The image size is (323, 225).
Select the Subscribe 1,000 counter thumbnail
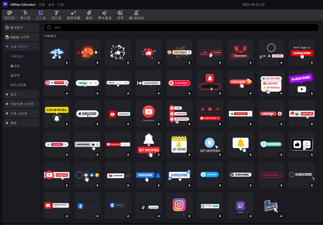118,144
